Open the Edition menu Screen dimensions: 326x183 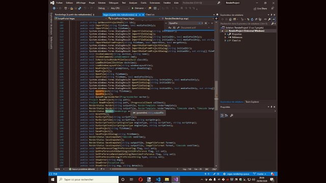tap(69, 3)
